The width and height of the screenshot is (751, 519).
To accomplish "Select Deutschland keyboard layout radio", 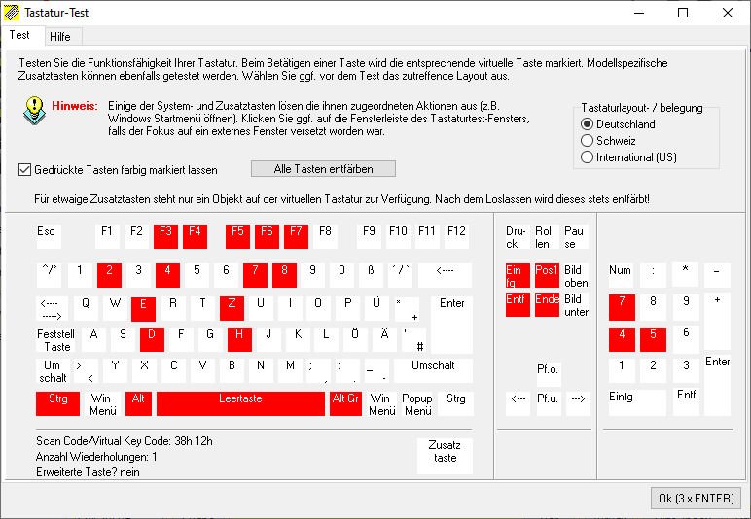I will point(618,124).
